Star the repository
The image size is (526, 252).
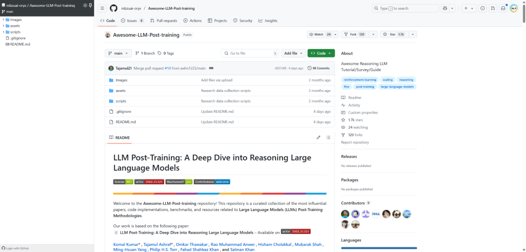pos(394,35)
